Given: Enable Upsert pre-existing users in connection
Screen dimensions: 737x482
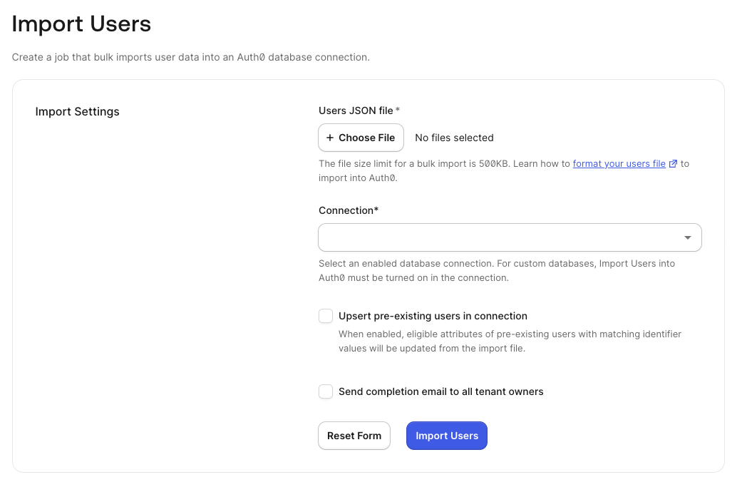Looking at the screenshot, I should point(326,316).
